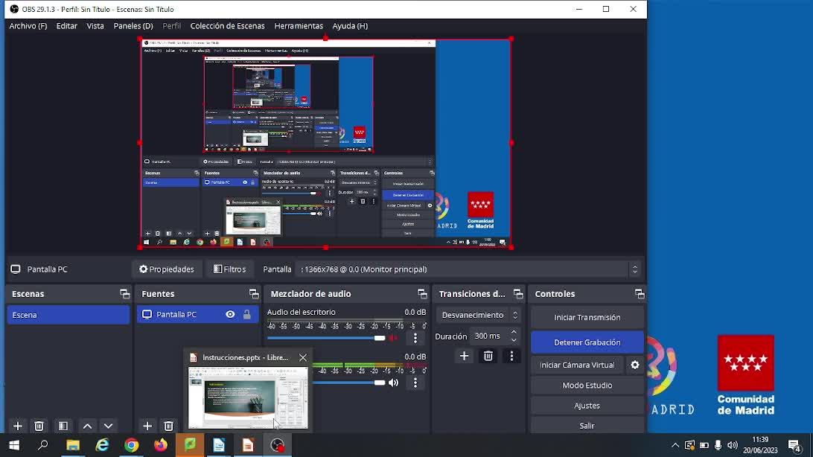
Task: Click Detener Grabación button
Action: pyautogui.click(x=587, y=342)
